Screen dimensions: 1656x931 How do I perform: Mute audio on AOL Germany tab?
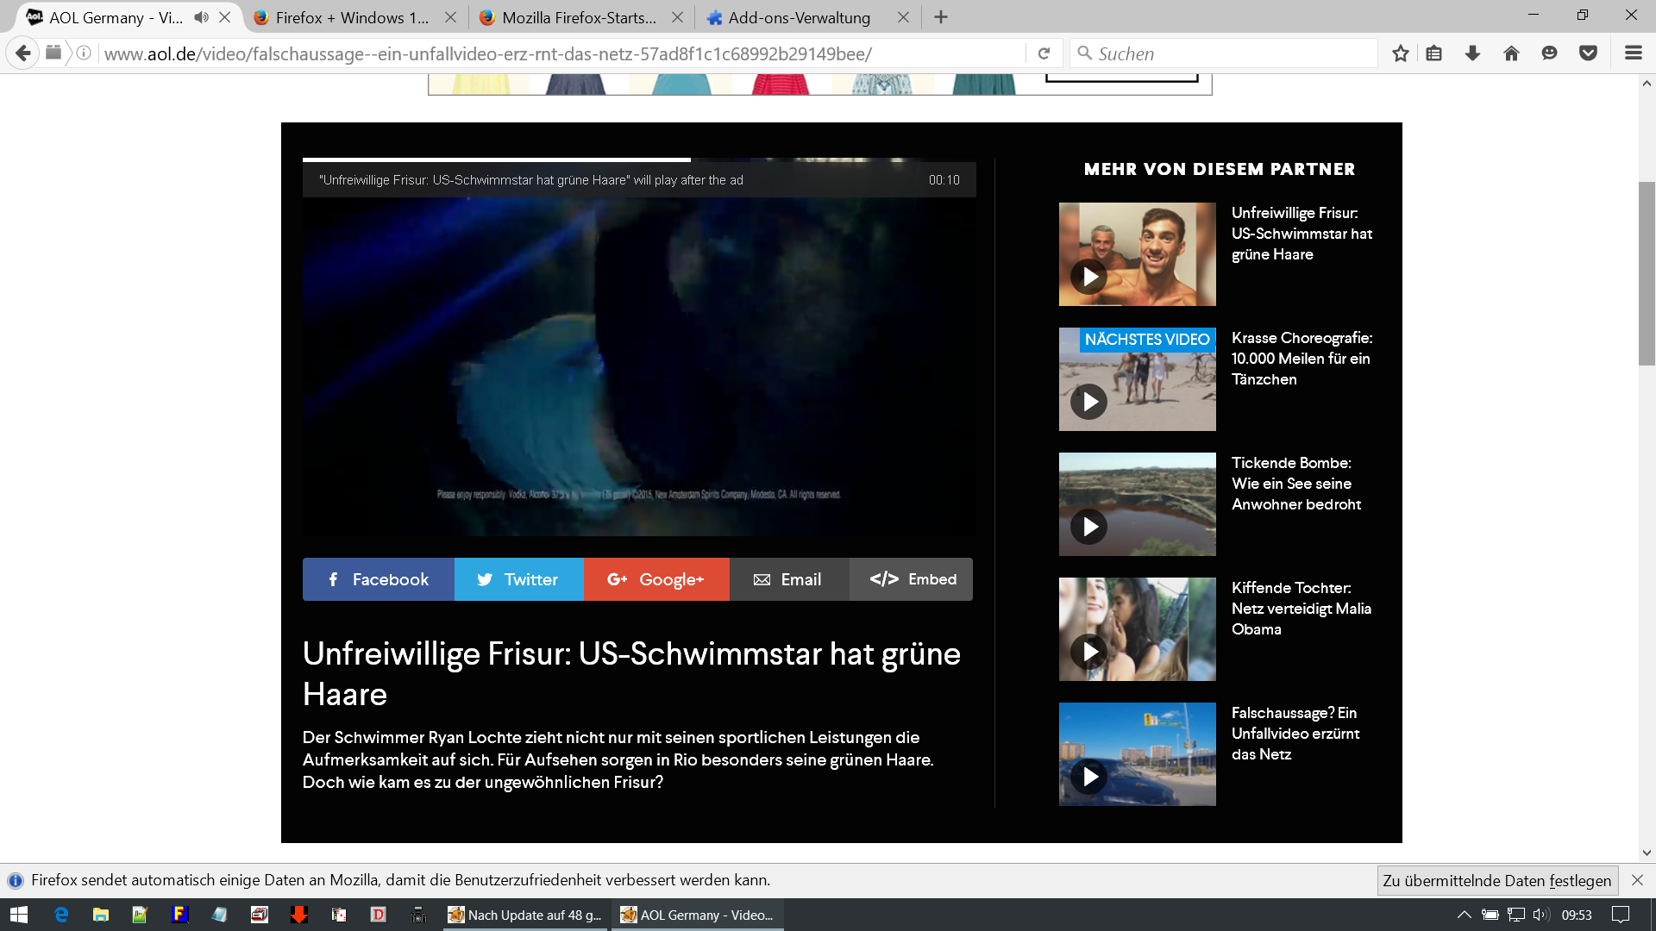click(201, 17)
